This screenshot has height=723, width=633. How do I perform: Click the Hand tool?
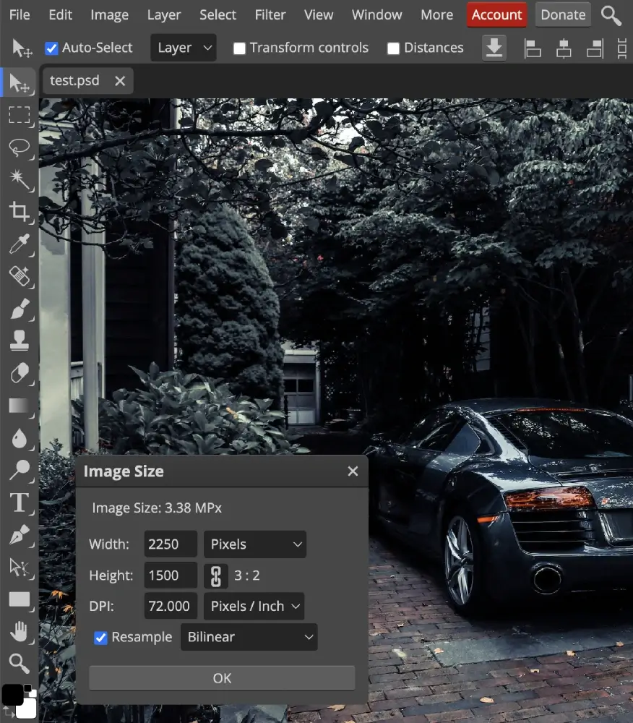[x=20, y=631]
